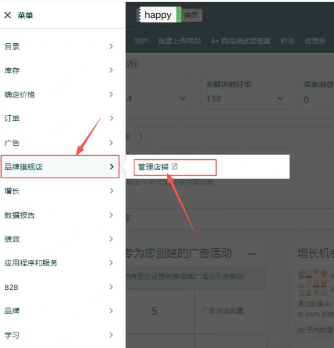Click the chevron next to 品牌

point(111,311)
